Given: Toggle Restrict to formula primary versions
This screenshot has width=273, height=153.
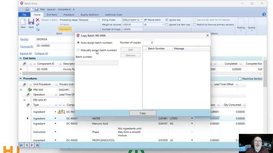Looking at the screenshot, I should (x=195, y=25).
